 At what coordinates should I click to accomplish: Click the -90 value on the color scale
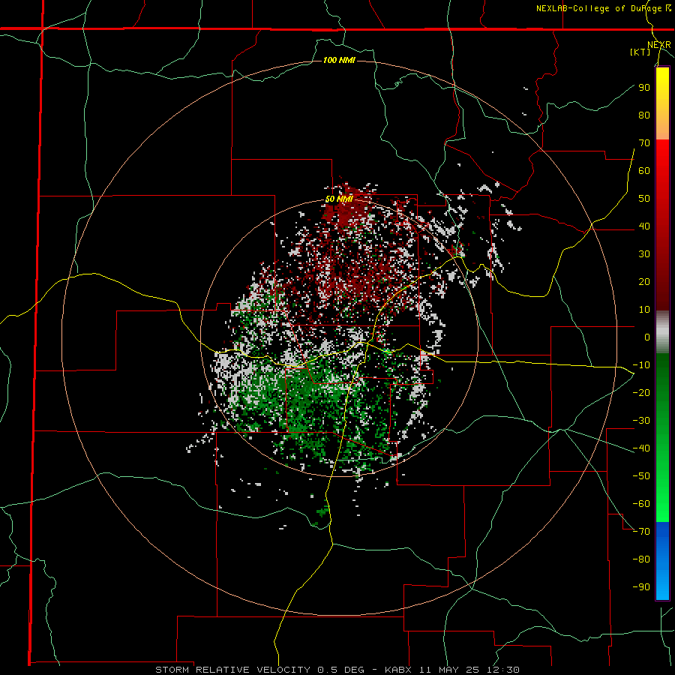coord(641,587)
